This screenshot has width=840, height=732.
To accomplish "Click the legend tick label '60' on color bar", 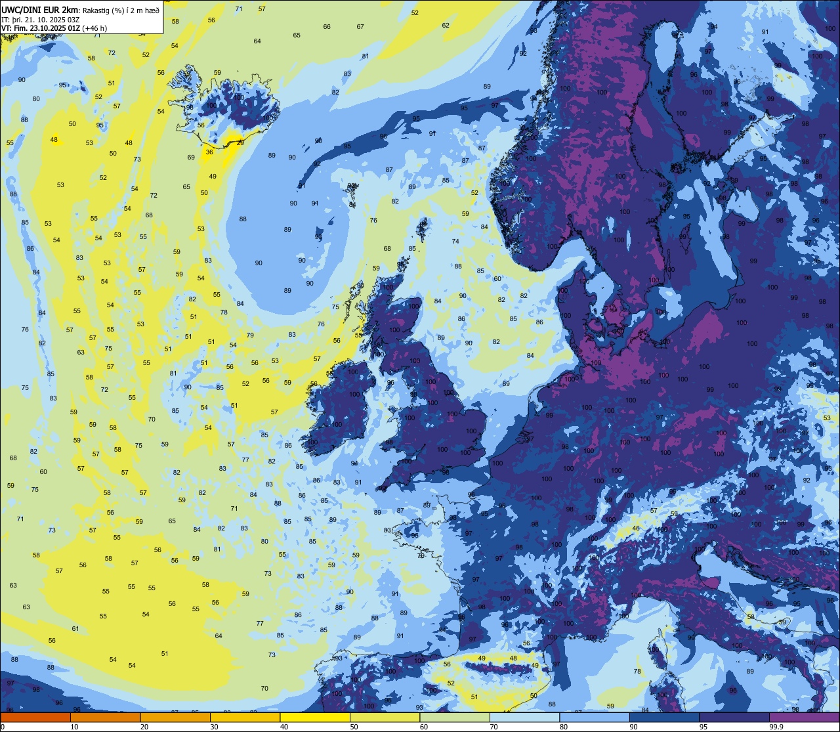I will tap(424, 727).
